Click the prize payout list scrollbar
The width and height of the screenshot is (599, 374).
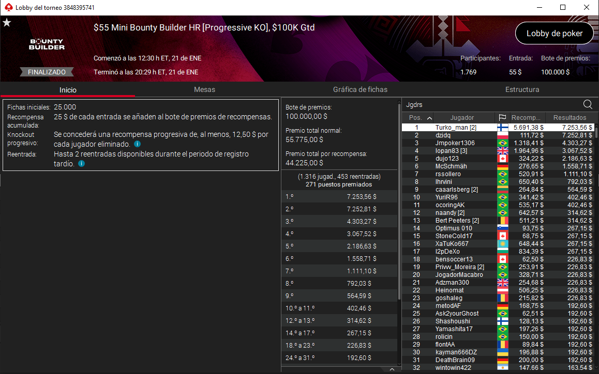coord(399,200)
